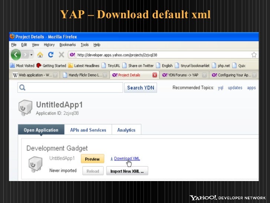
Task: Click Share on Twitter bookmarklet
Action: point(138,65)
